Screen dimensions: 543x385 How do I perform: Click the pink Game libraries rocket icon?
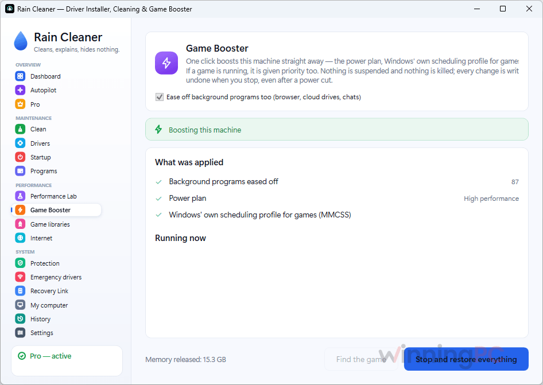pyautogui.click(x=20, y=224)
